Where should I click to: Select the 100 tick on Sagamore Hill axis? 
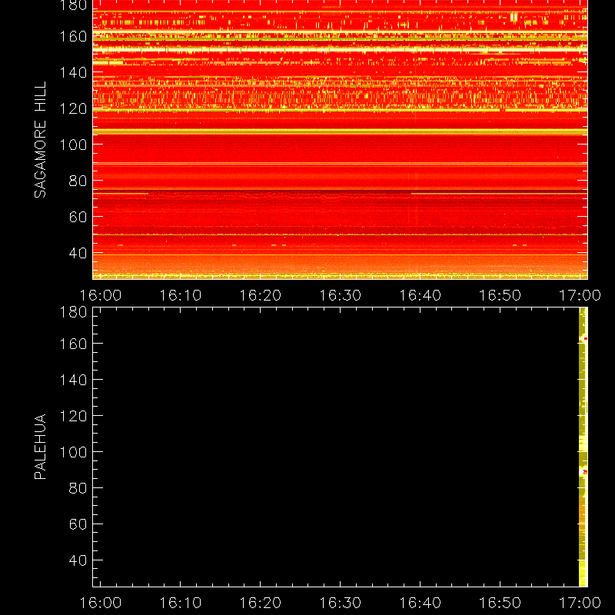pyautogui.click(x=73, y=145)
